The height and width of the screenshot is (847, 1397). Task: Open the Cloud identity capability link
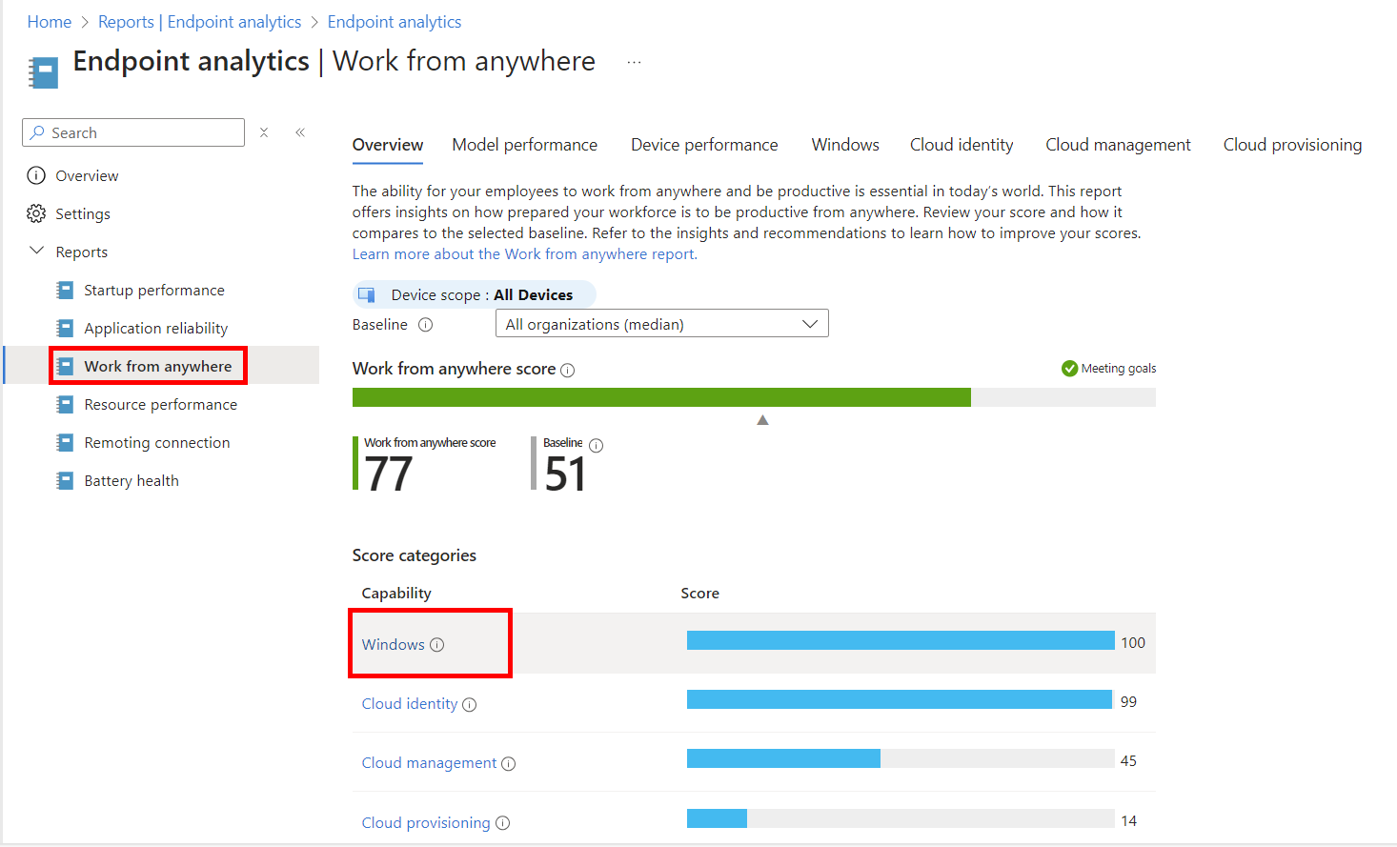[410, 704]
